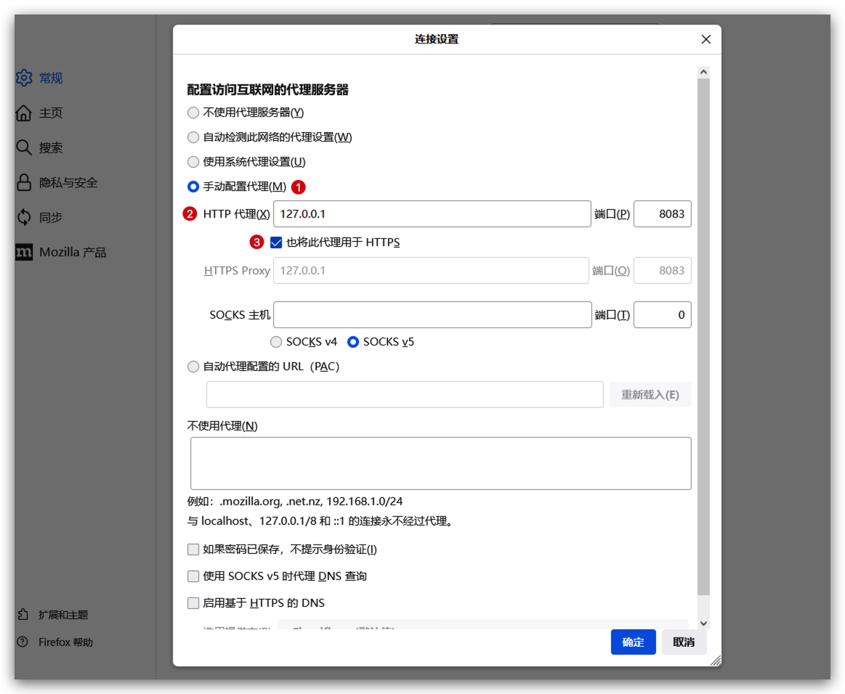Enable 使用 SOCKS v5 时代理 DNS 查询
The height and width of the screenshot is (694, 845).
pos(193,576)
